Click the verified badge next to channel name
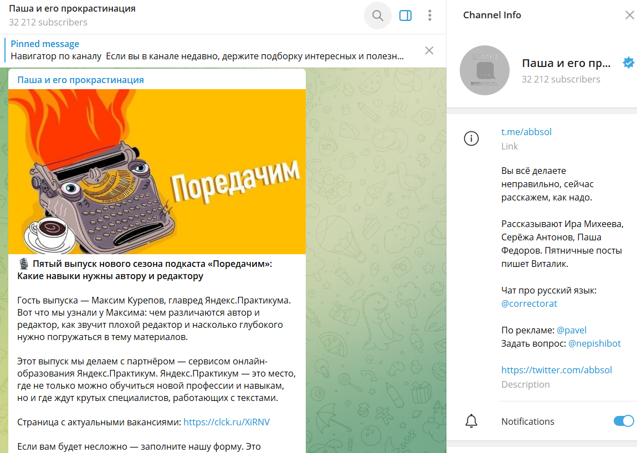637x453 pixels. coord(628,63)
